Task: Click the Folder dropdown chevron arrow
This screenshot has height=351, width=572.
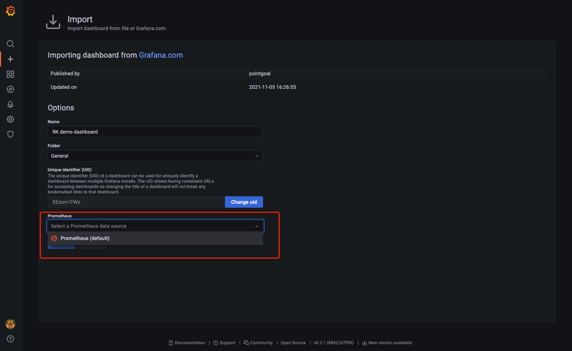Action: pos(257,156)
